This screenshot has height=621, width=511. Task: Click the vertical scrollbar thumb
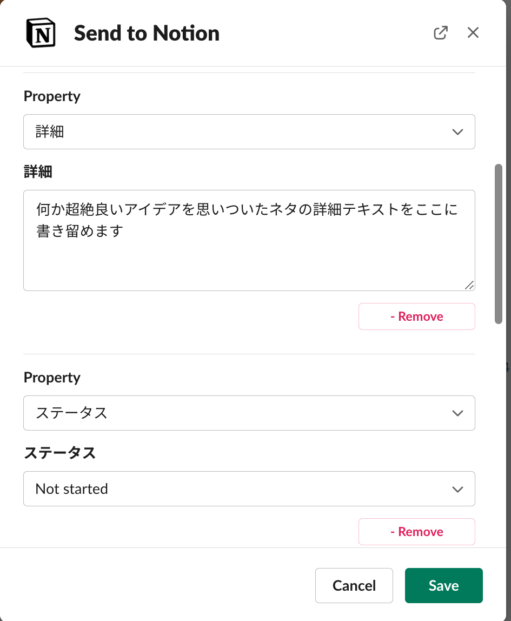click(x=498, y=243)
